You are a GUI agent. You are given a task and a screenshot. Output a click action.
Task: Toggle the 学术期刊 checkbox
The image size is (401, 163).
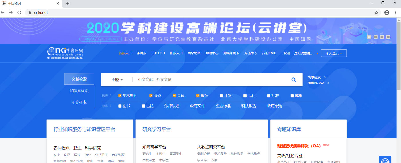pyautogui.click(x=120, y=96)
